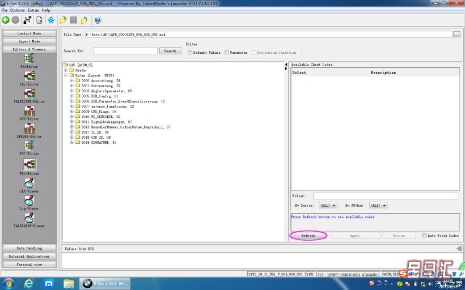Image resolution: width=465 pixels, height=290 pixels.
Task: Select the 3006 EDR_Parameter_EventKlassifizierung row
Action: click(120, 101)
